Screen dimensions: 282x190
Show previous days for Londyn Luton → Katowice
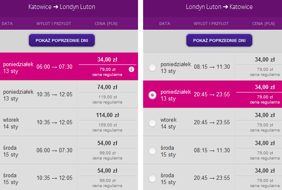219,40
